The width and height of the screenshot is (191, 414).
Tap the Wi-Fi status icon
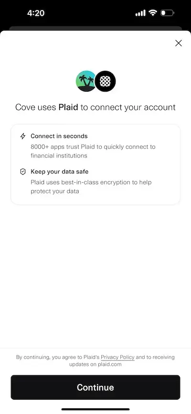153,13
